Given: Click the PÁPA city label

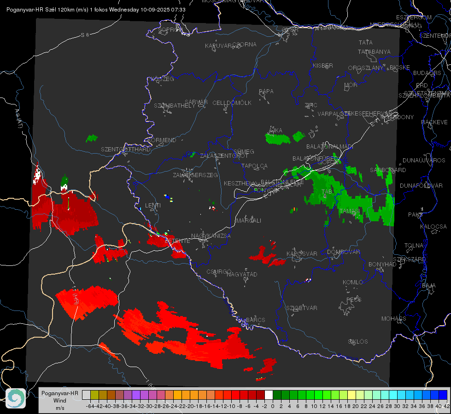Looking at the screenshot, I should tap(266, 91).
